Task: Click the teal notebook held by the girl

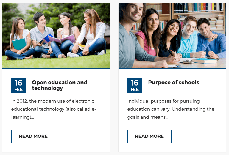Action: (19, 44)
